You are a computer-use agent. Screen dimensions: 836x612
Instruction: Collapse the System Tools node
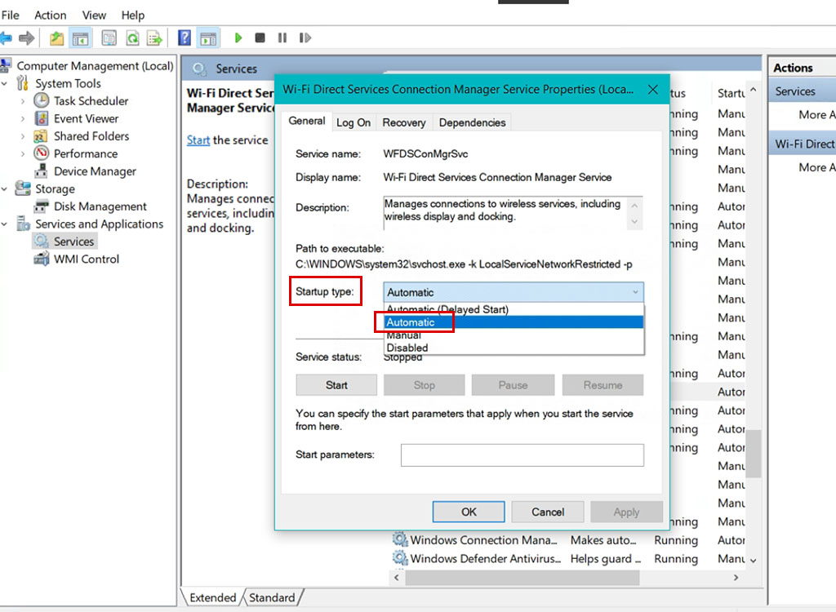pyautogui.click(x=5, y=84)
